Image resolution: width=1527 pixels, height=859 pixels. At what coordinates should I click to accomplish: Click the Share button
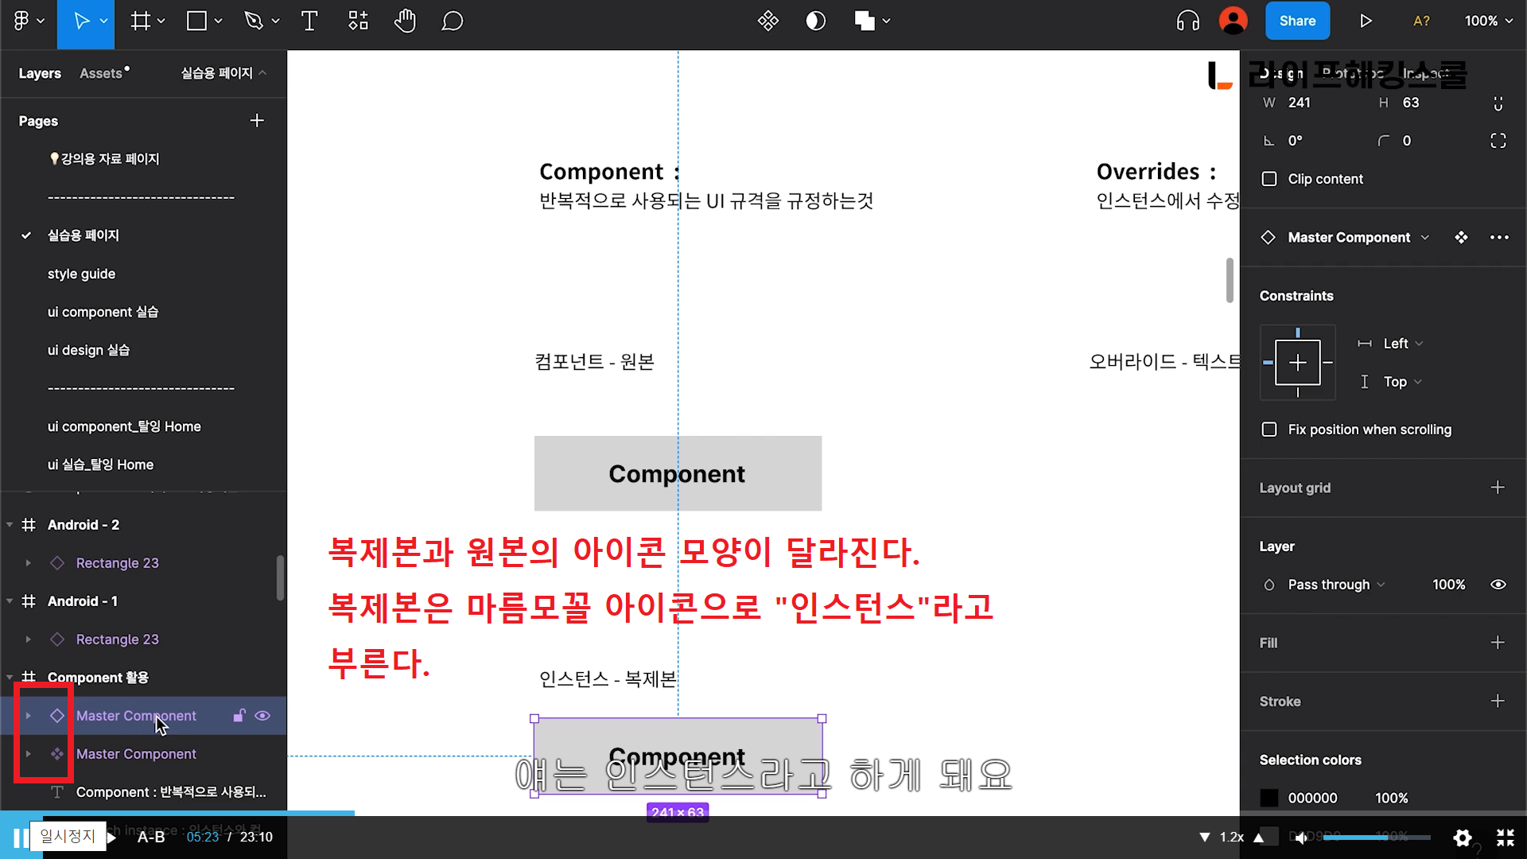[1297, 21]
